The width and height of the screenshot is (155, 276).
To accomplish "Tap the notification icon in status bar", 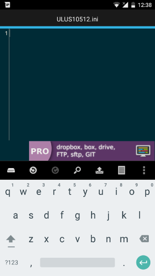I will pos(7,5).
